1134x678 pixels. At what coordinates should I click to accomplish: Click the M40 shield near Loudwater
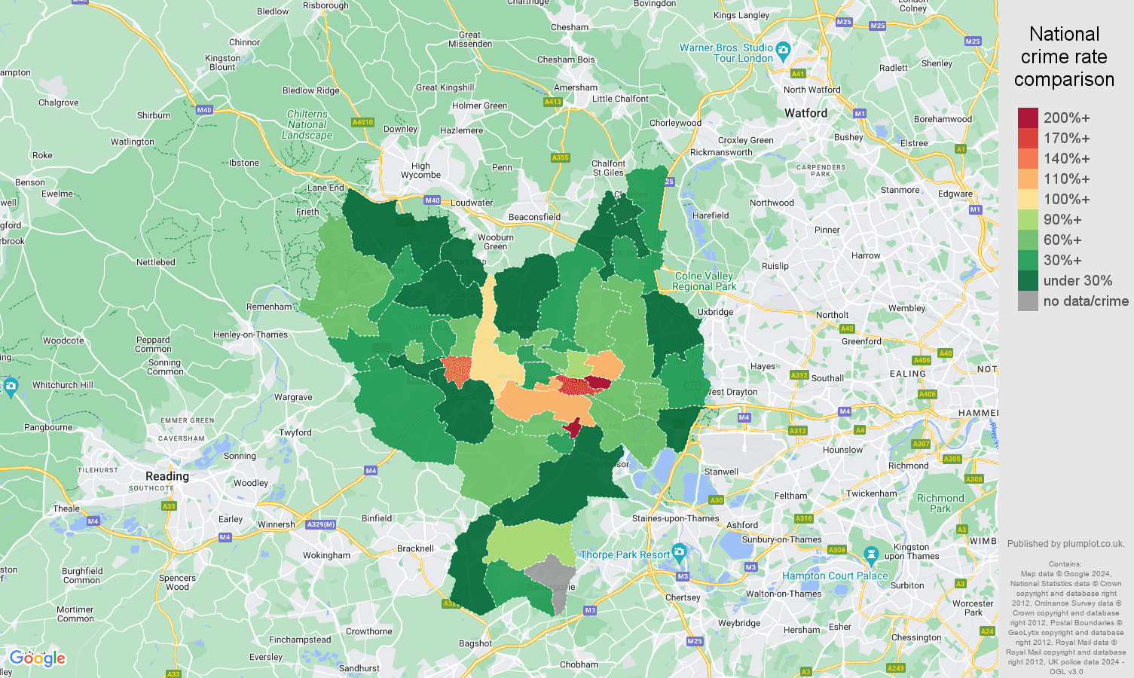(432, 200)
